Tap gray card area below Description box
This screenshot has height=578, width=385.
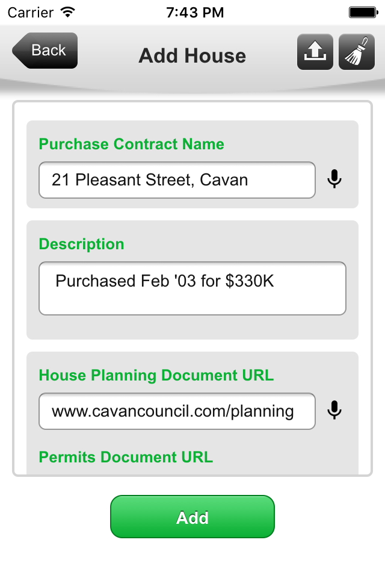click(x=192, y=328)
